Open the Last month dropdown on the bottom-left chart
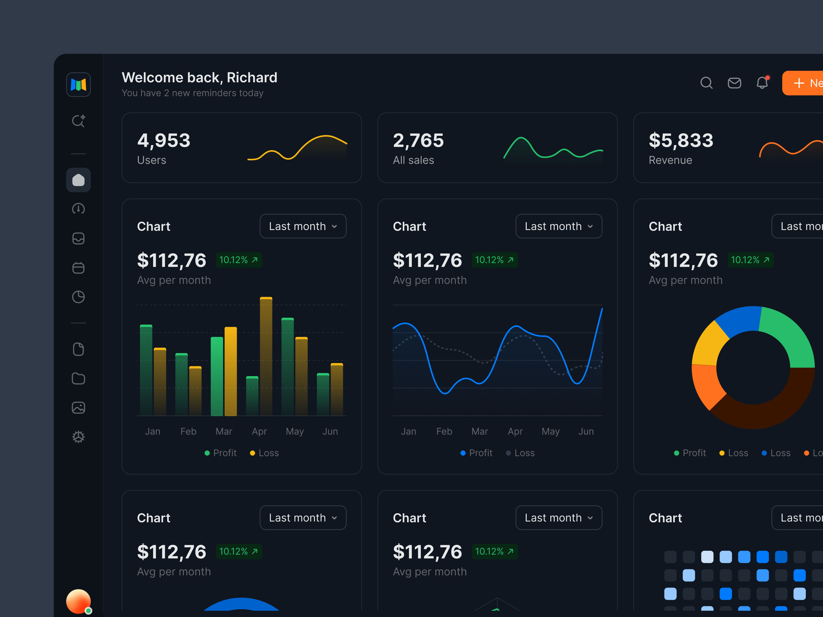Image resolution: width=823 pixels, height=617 pixels. [303, 517]
